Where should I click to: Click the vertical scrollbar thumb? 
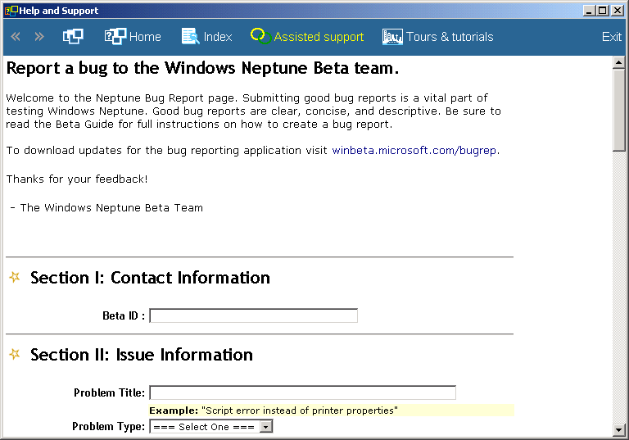coord(618,110)
